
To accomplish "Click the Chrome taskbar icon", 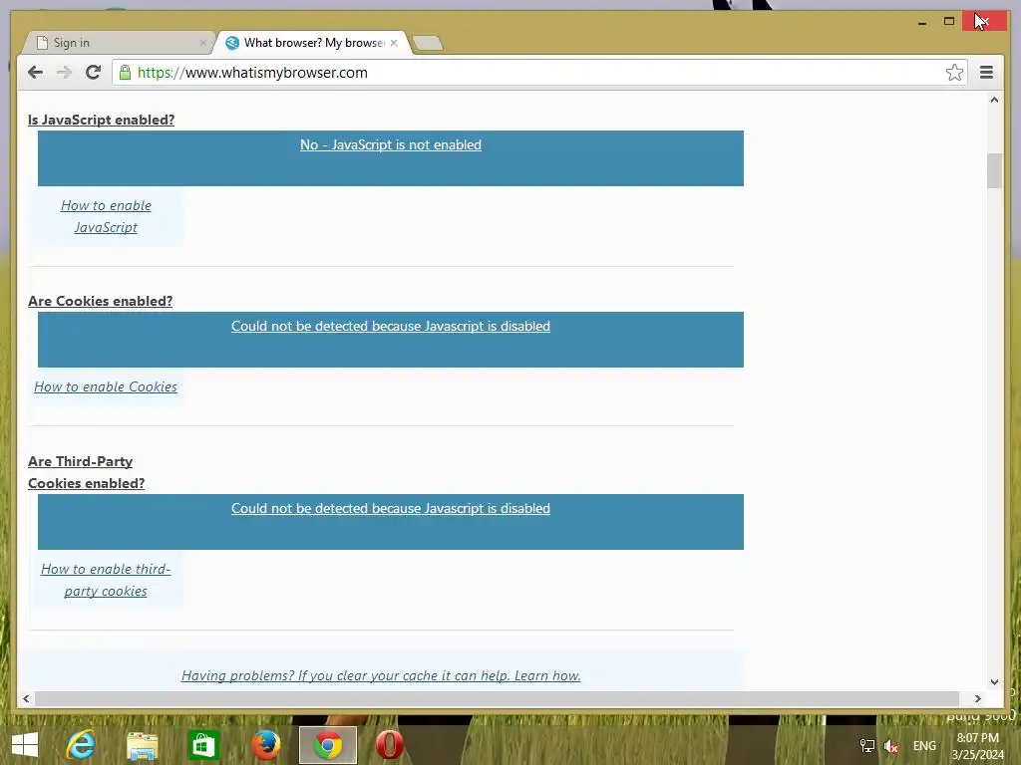I will pyautogui.click(x=328, y=745).
